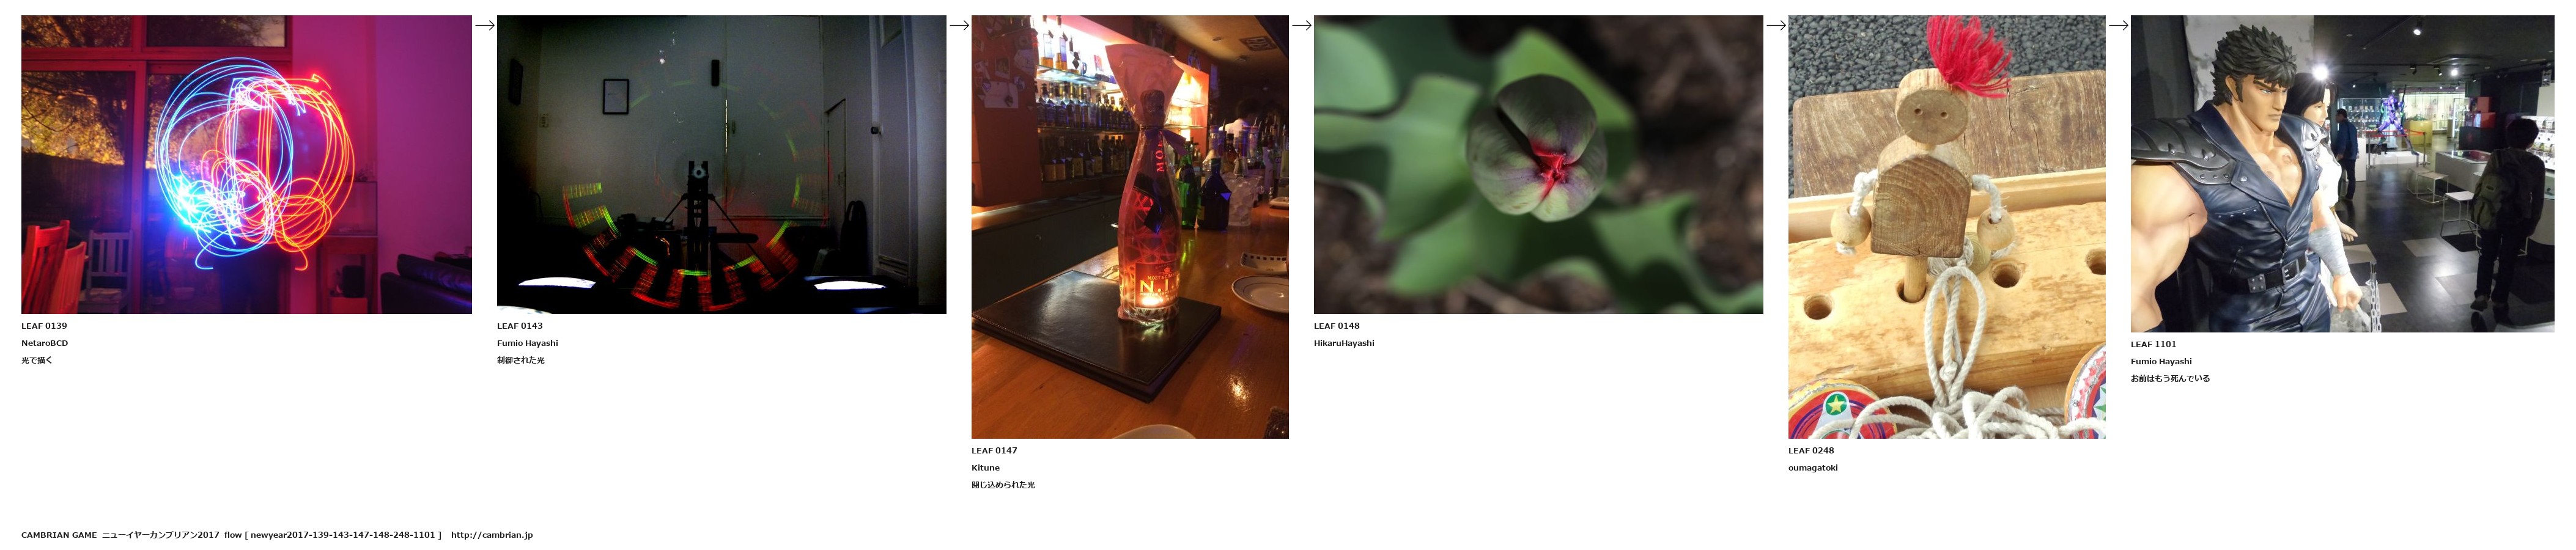Click the arrow after LEAF 0148 flower image

click(1776, 25)
